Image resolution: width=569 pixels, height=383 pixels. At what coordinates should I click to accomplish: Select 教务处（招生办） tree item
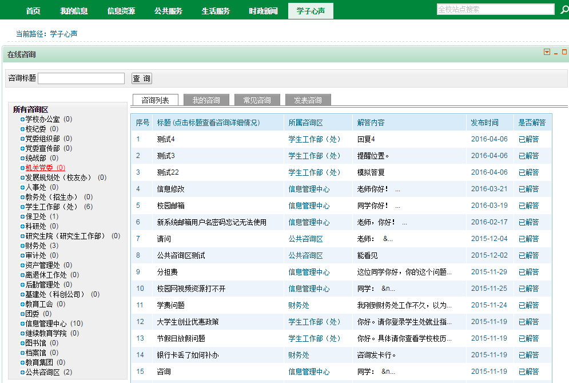[x=59, y=197]
